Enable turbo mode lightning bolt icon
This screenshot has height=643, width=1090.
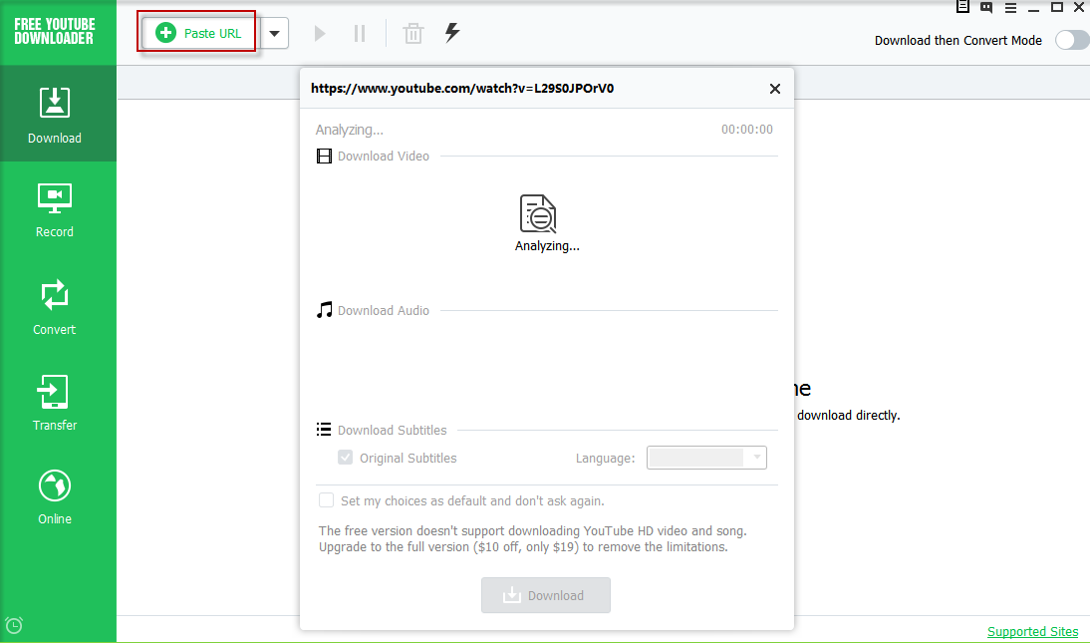point(452,33)
